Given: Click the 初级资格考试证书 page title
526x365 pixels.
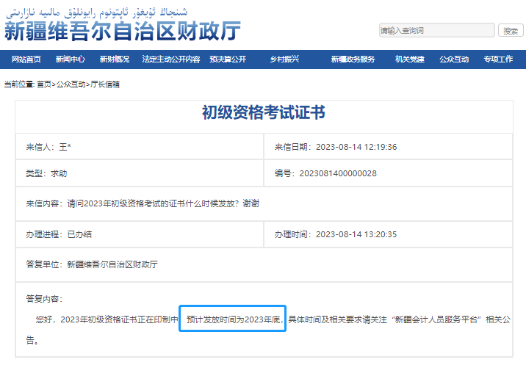Looking at the screenshot, I should pos(263,113).
